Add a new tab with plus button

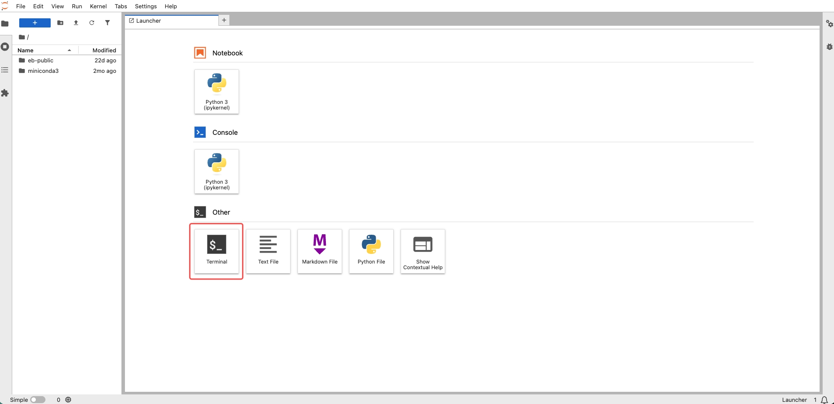(224, 20)
